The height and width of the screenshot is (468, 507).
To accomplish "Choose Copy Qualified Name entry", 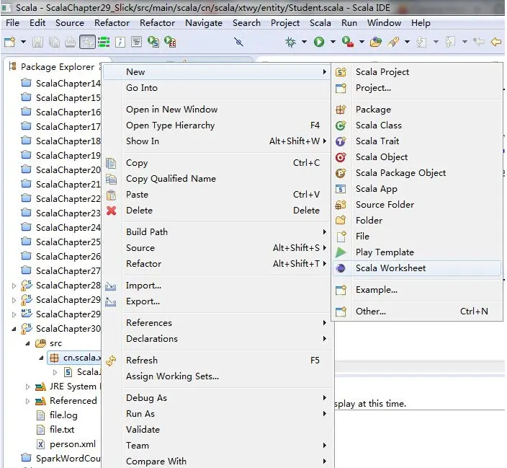I will coord(217,179).
